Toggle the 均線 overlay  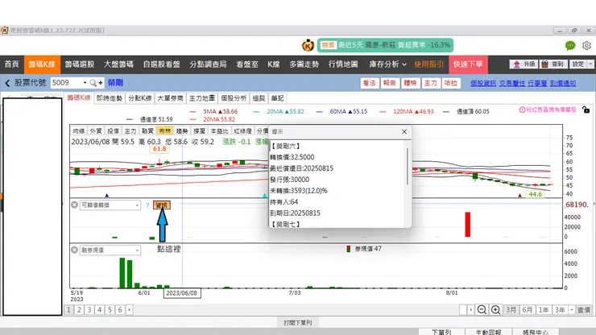(x=79, y=130)
